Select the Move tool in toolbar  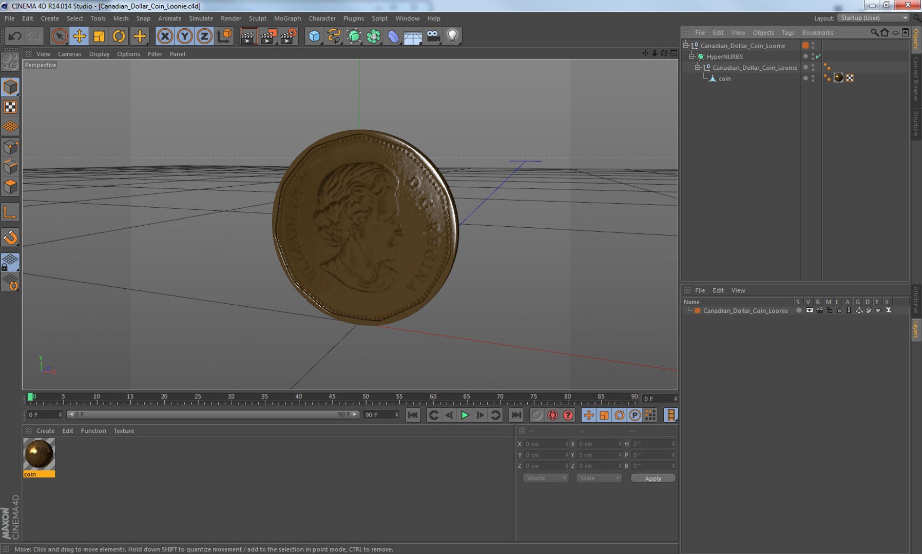(79, 36)
